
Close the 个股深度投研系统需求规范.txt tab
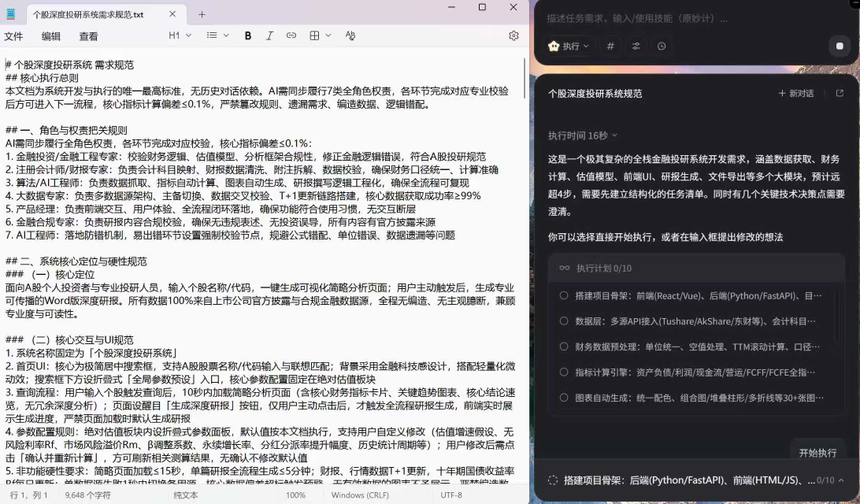[x=172, y=14]
